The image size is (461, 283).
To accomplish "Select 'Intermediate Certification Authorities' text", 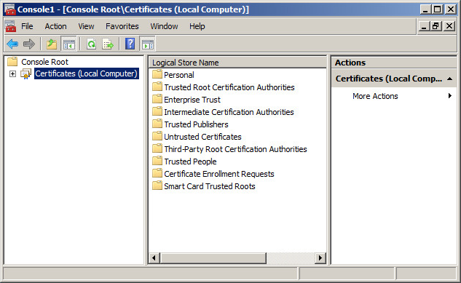I will (229, 112).
